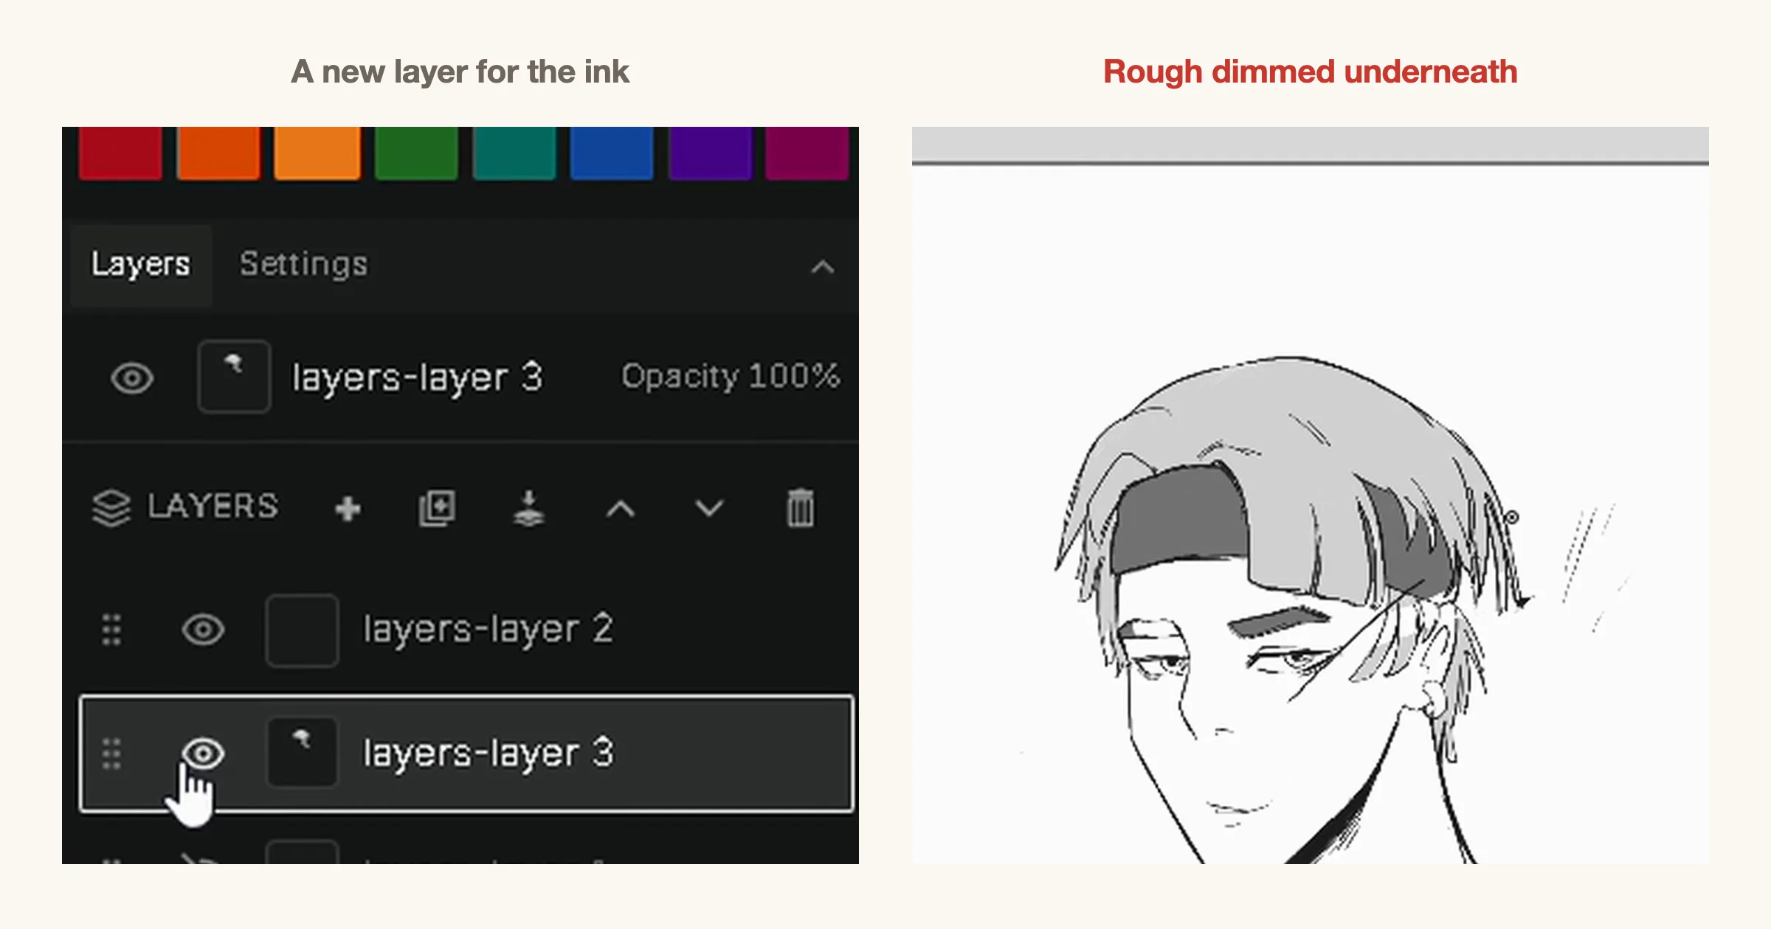This screenshot has width=1771, height=929.
Task: Pick the red color swatch
Action: point(120,153)
